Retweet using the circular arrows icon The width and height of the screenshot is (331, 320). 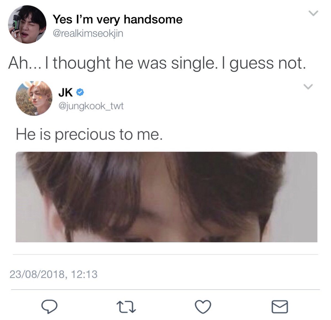126,307
